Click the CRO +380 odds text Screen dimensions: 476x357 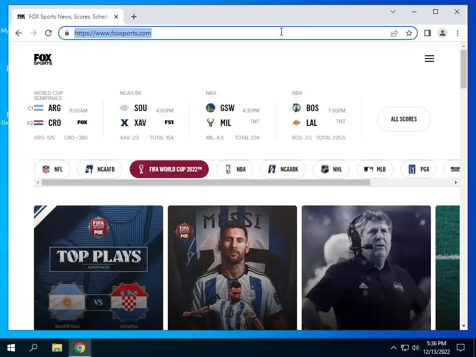coord(76,138)
